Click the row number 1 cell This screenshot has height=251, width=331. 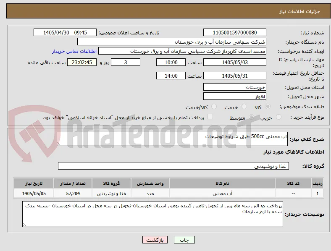[318, 193]
